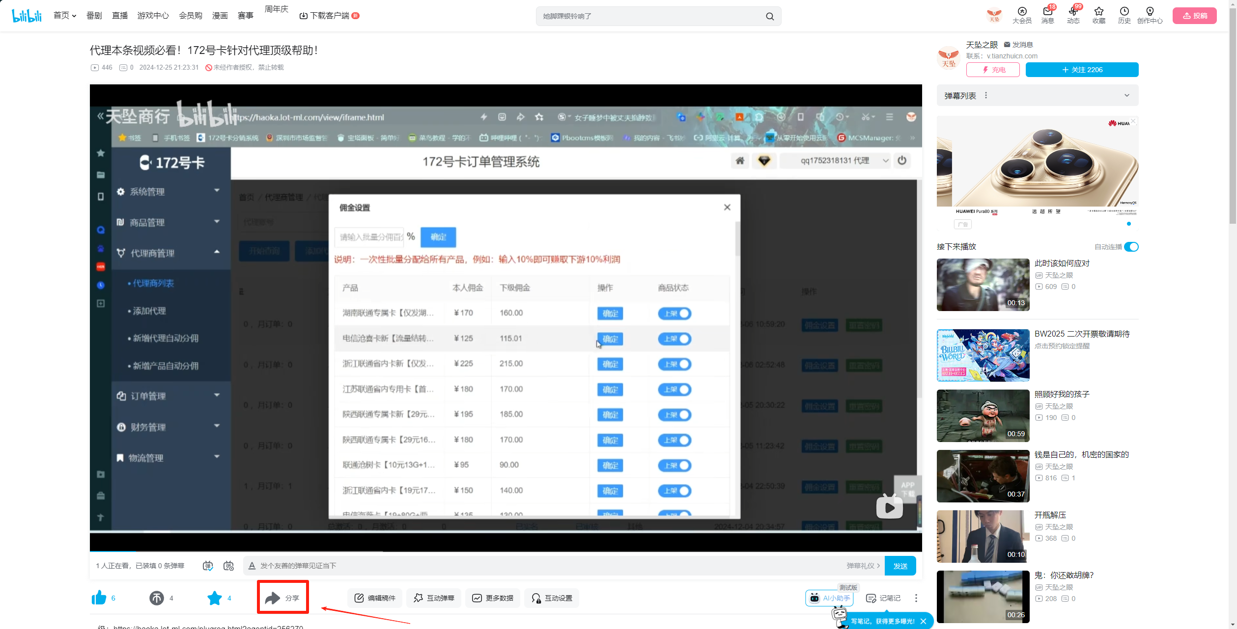Click the share arrow icon
Image resolution: width=1237 pixels, height=629 pixels.
[x=273, y=598]
